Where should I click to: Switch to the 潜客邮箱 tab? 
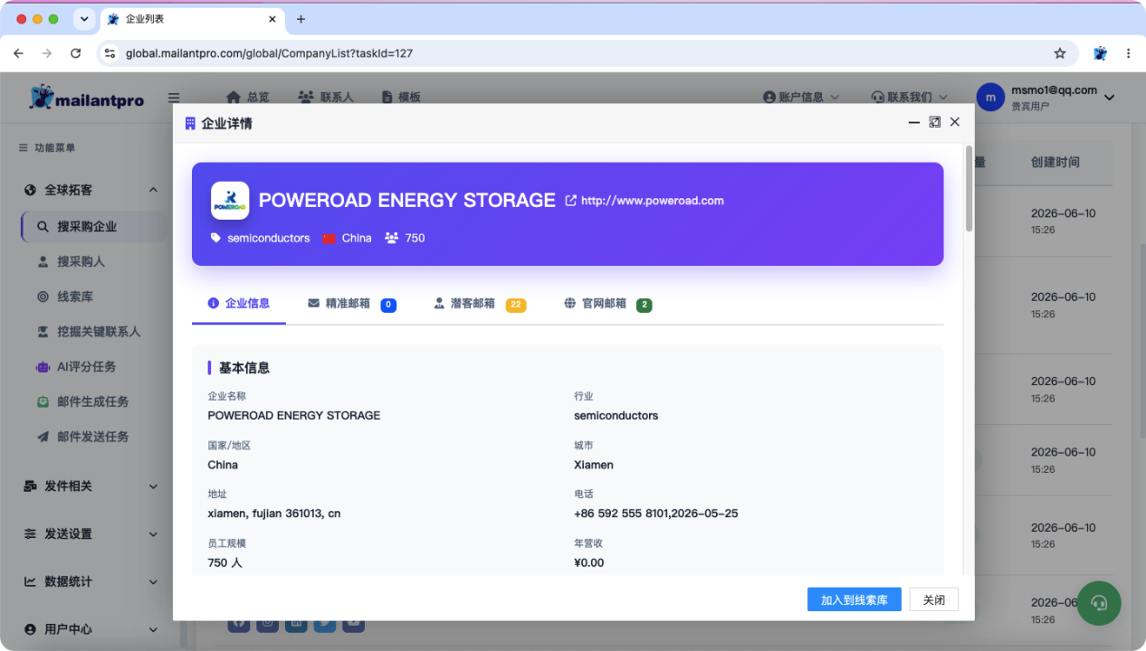point(480,304)
